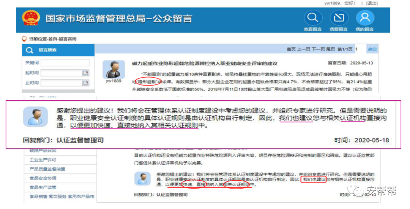Screen dimensions: 410x209
Task: Go to 上一页 previous page
Action: pos(303,49)
